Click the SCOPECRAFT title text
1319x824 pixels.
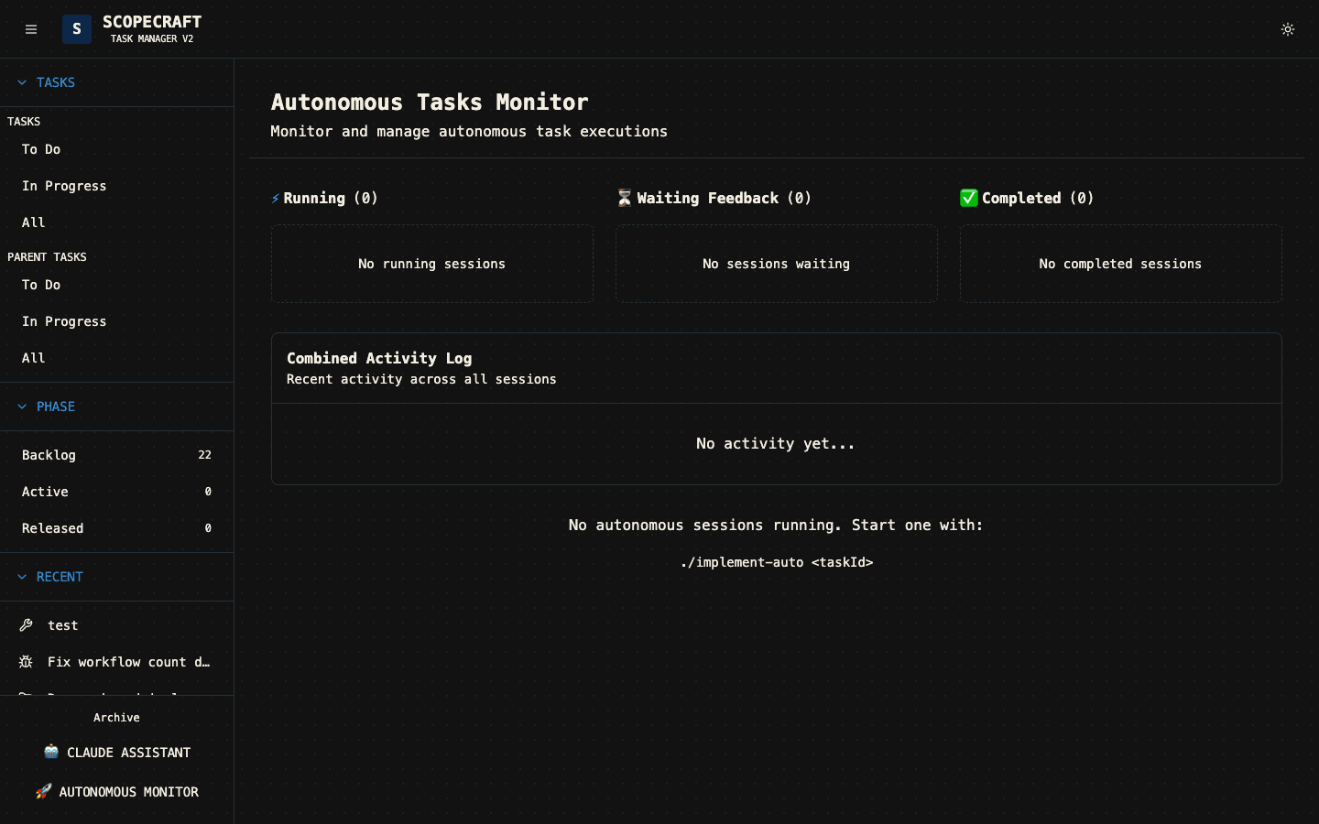pos(152,22)
